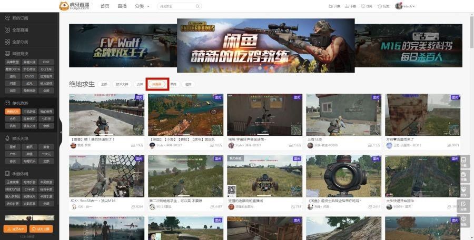Open the 主机游戏 tag
The height and width of the screenshot is (240, 474).
point(29,112)
